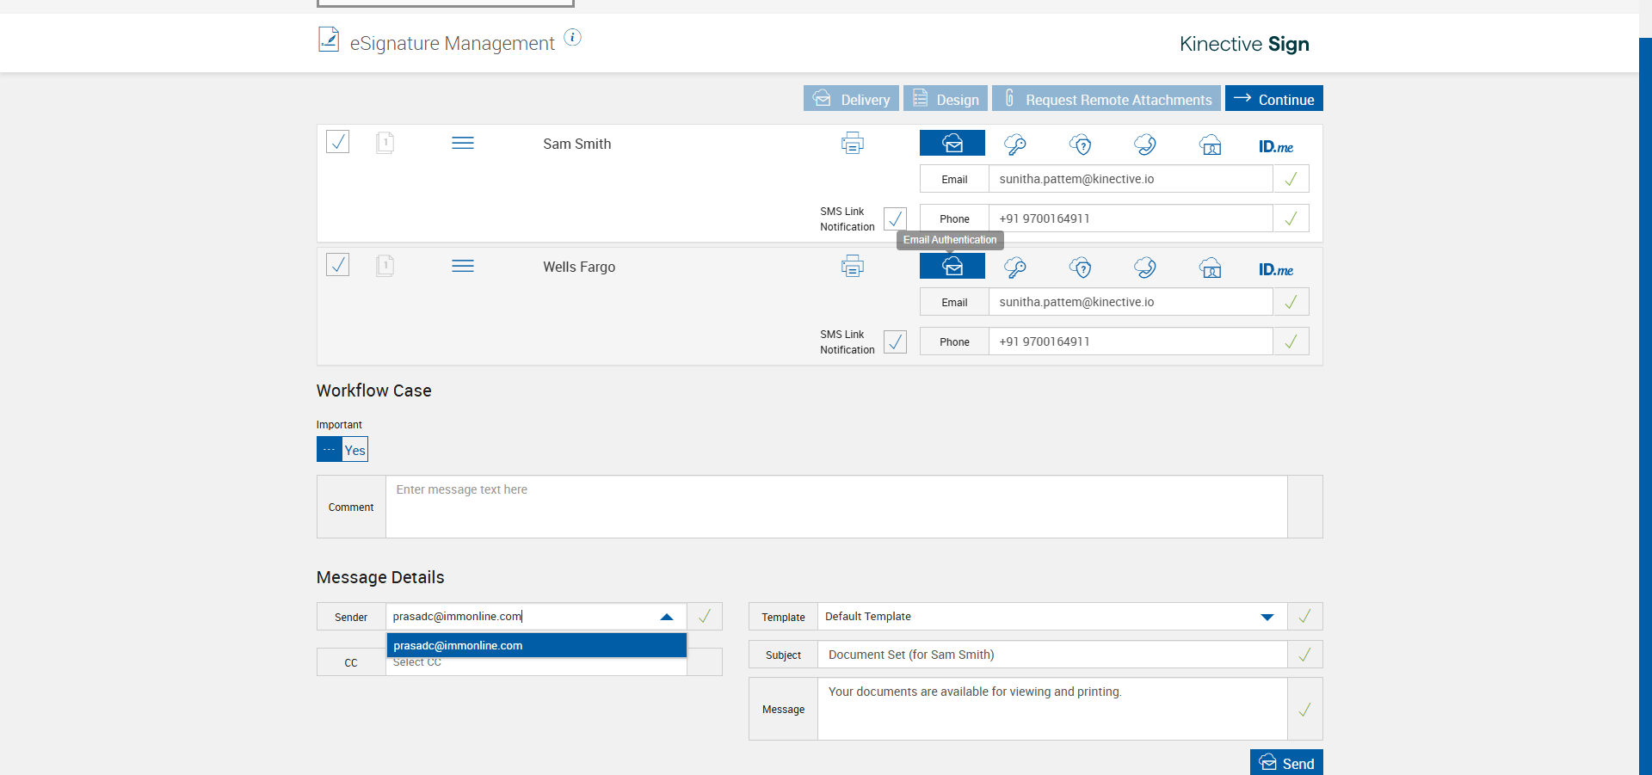Click the document page icon for Wells Fargo

pos(385,265)
